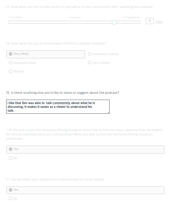Screen dimensions: 179x204
Task: Click the question 14 recommend VOICES text
Action: (x=56, y=43)
